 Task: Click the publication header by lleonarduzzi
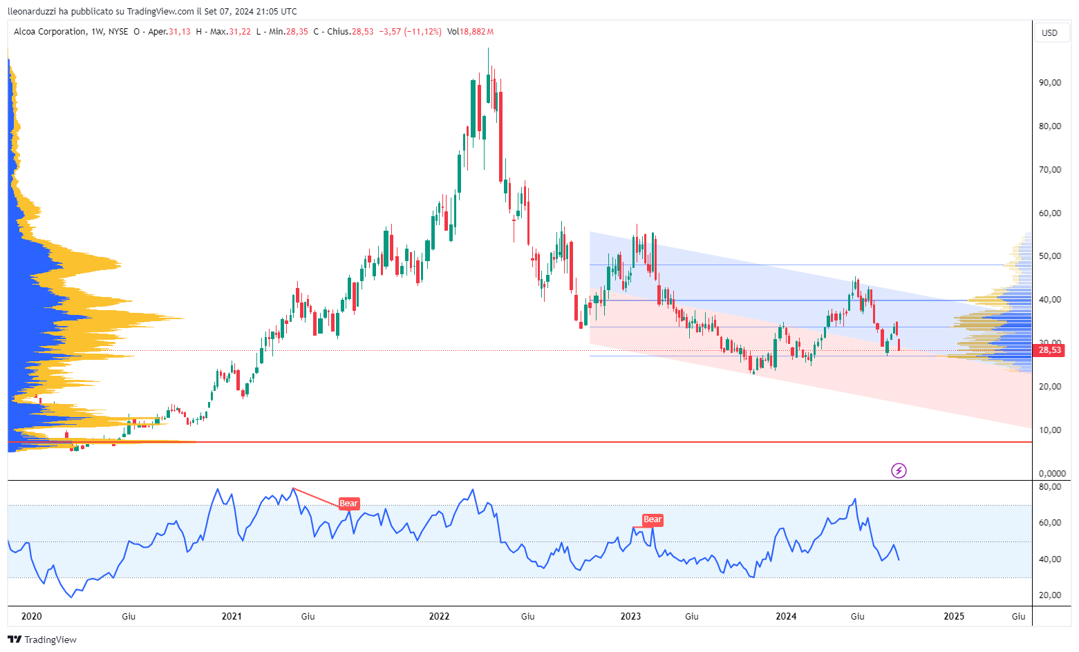point(152,11)
